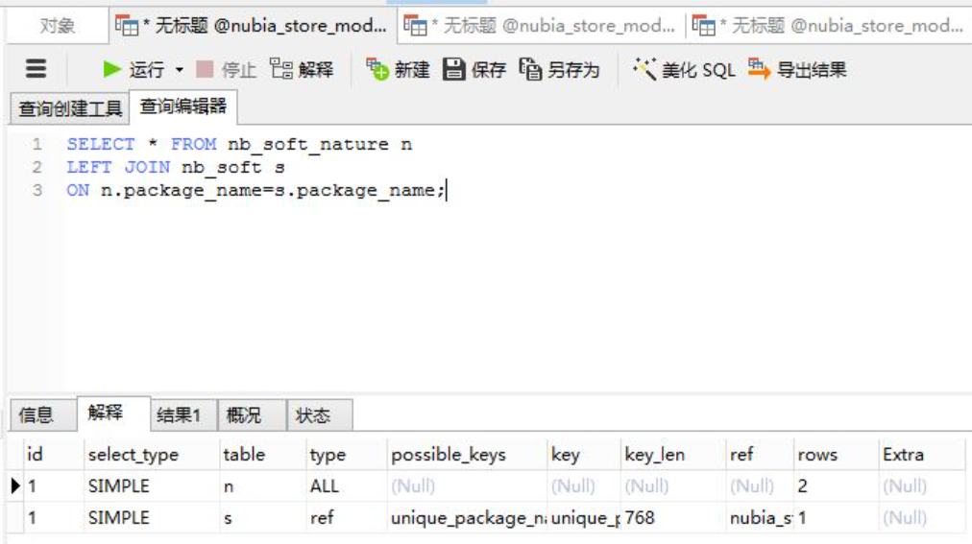Click the 'select_type' column header

(x=151, y=455)
